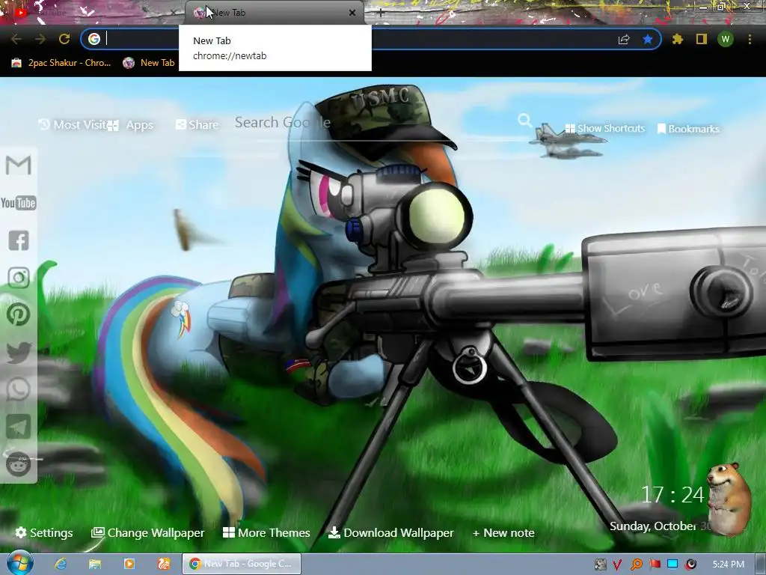Click the search magnifier icon on page
The width and height of the screenshot is (766, 575).
[x=524, y=121]
